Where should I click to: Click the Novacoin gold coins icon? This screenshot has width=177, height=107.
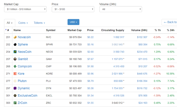pyautogui.click(x=15, y=37)
